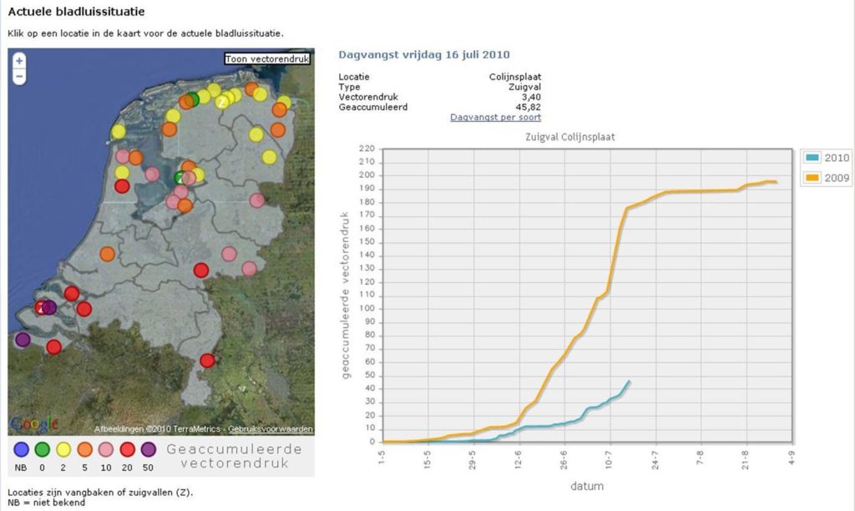Image resolution: width=855 pixels, height=511 pixels.
Task: Click the red 20 legend circle
Action: 127,449
